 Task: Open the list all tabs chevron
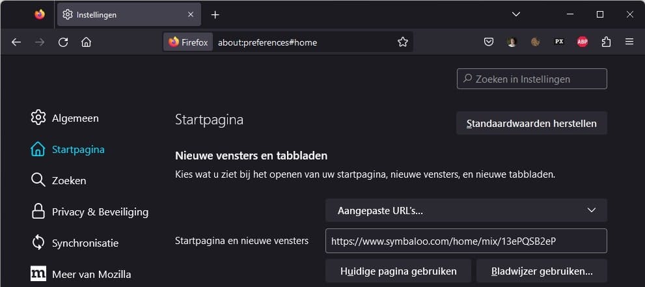[515, 14]
